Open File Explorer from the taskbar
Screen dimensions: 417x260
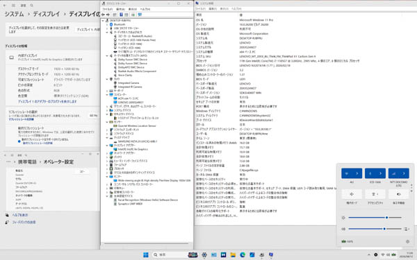point(233,254)
